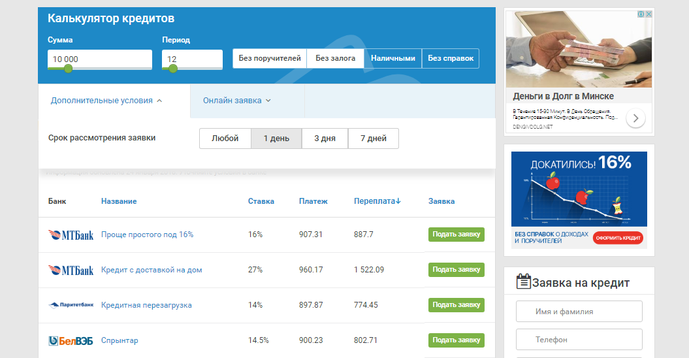Click Подать заявку for Кредитная перезагрузка
This screenshot has height=358, width=689.
coord(456,305)
